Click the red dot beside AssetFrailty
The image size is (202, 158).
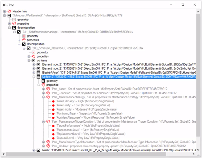point(53,105)
